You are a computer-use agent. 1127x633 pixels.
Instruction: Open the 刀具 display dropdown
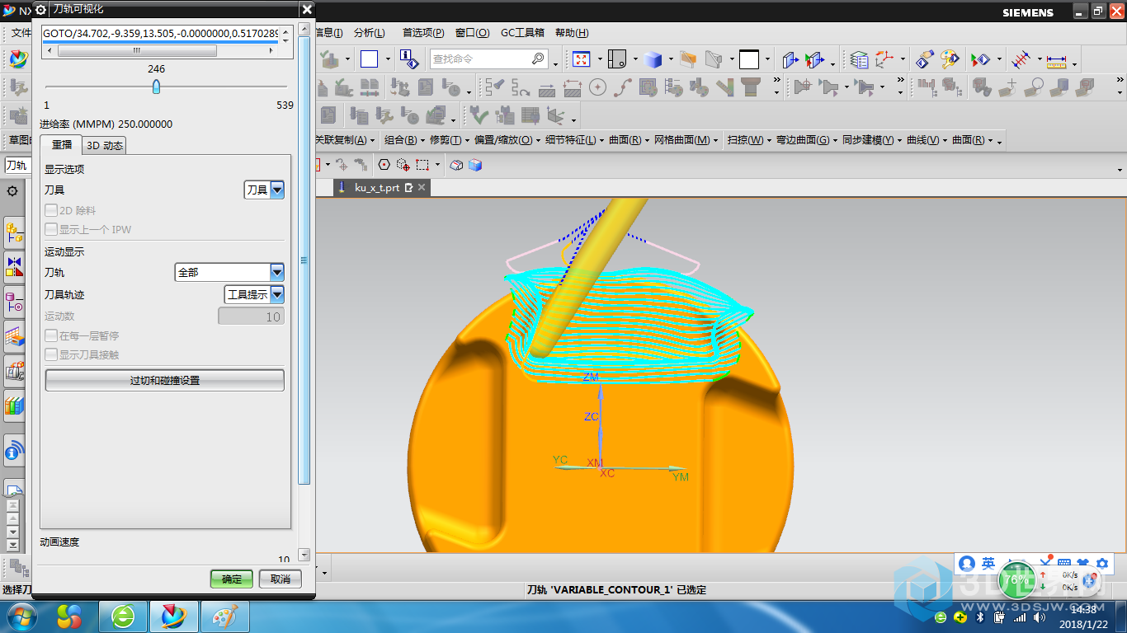coord(264,190)
